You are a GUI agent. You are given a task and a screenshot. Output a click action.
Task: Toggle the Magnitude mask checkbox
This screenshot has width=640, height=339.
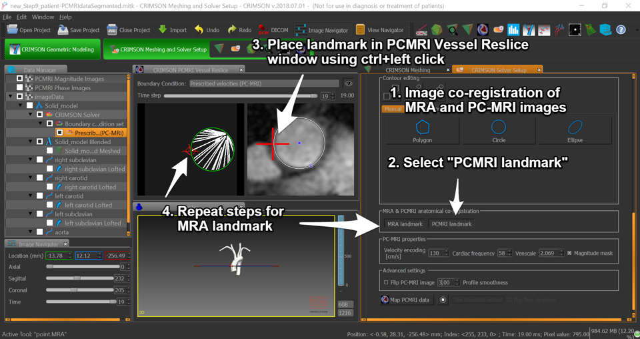(x=569, y=253)
